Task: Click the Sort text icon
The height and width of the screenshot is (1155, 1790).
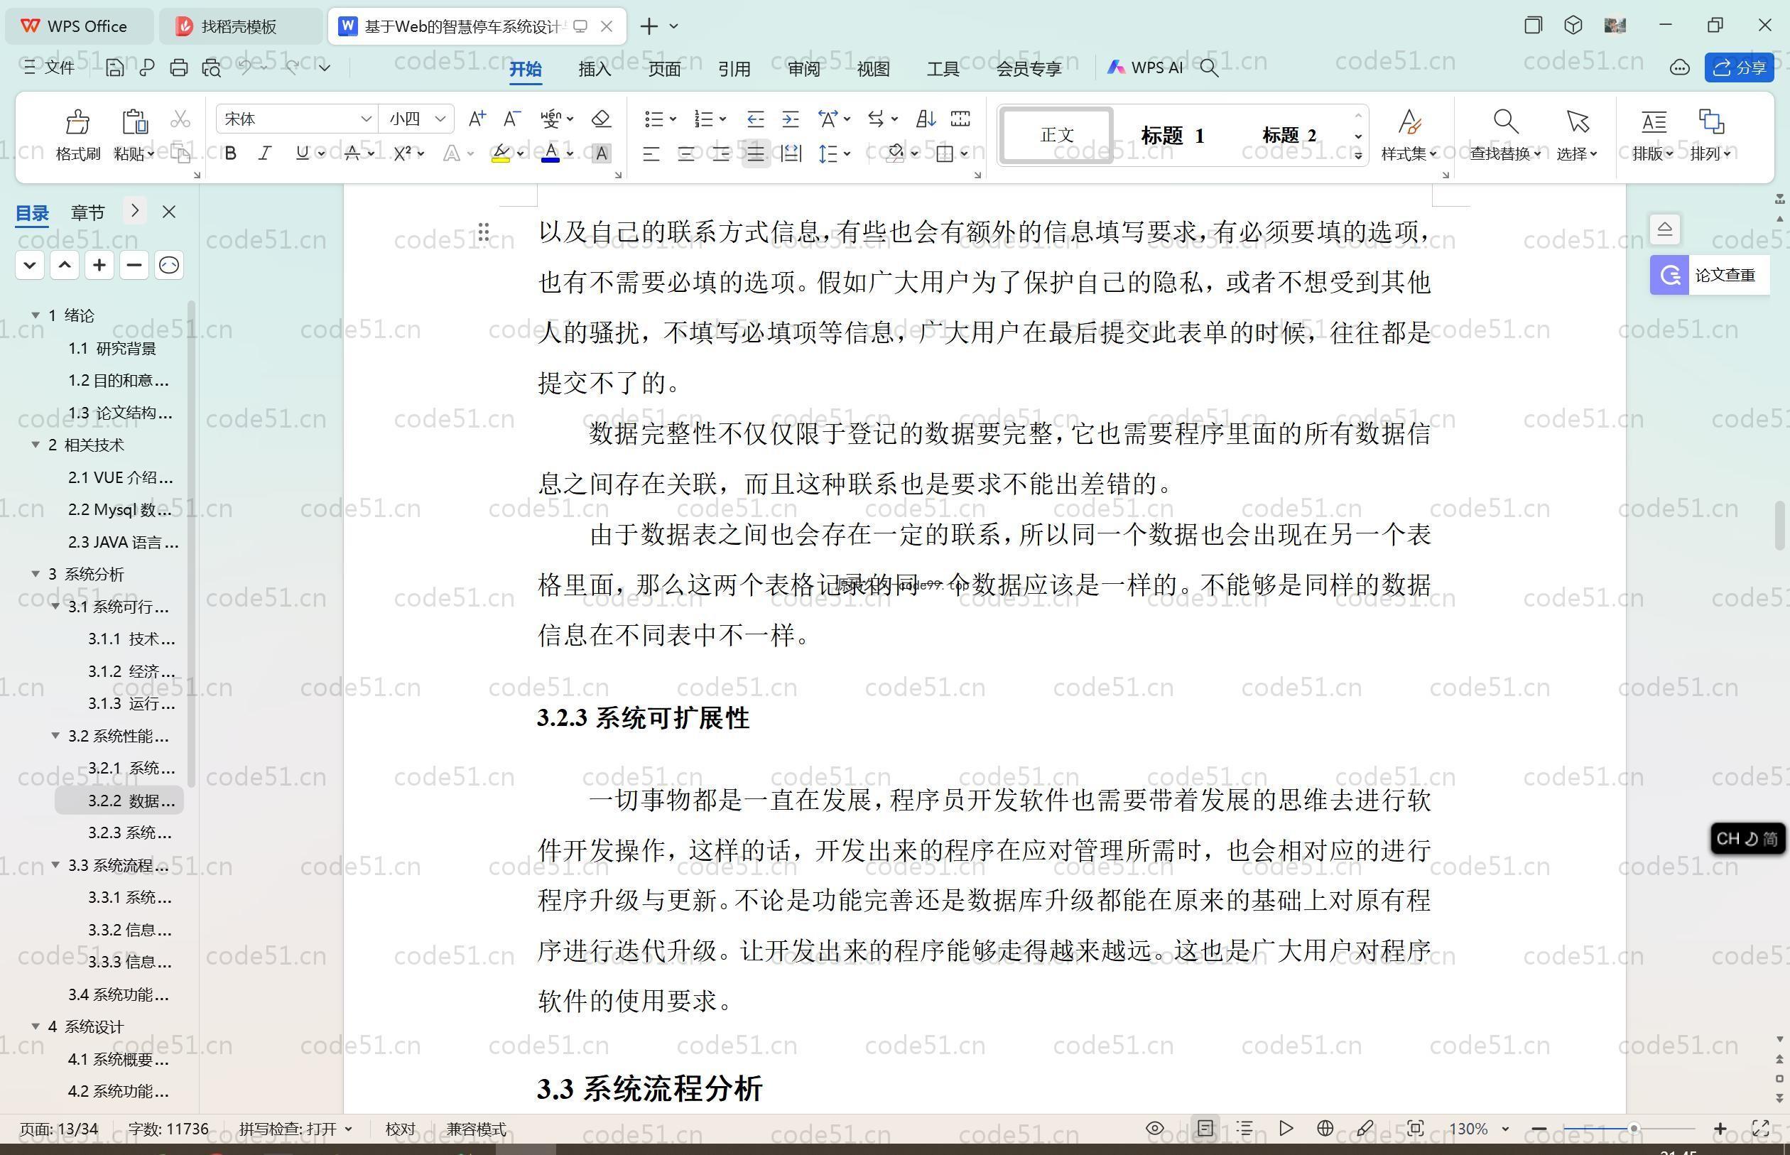Action: [x=926, y=119]
